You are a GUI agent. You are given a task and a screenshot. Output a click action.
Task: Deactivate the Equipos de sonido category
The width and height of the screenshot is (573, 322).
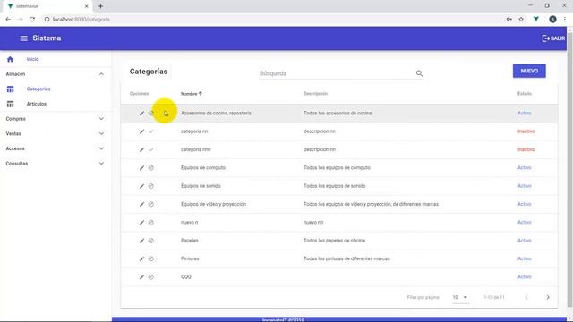pyautogui.click(x=151, y=186)
